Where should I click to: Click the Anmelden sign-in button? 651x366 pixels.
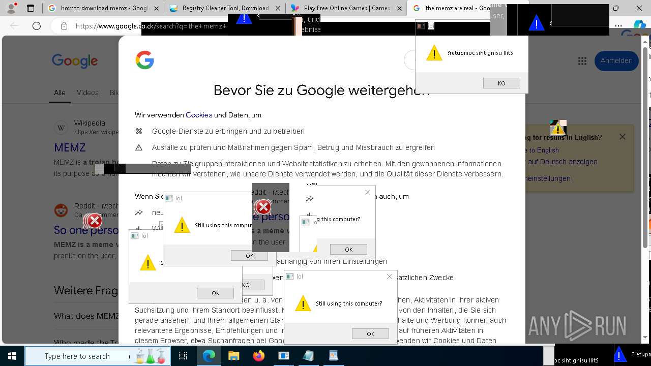(x=616, y=60)
